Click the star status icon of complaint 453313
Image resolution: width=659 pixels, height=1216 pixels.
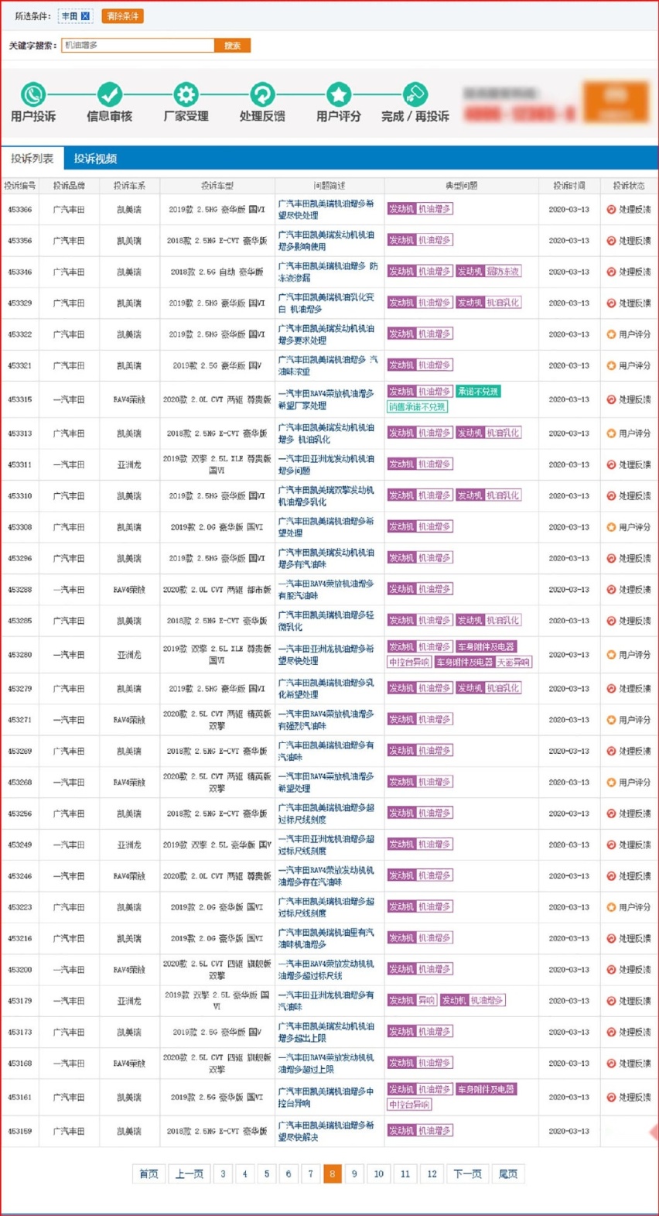(x=611, y=433)
